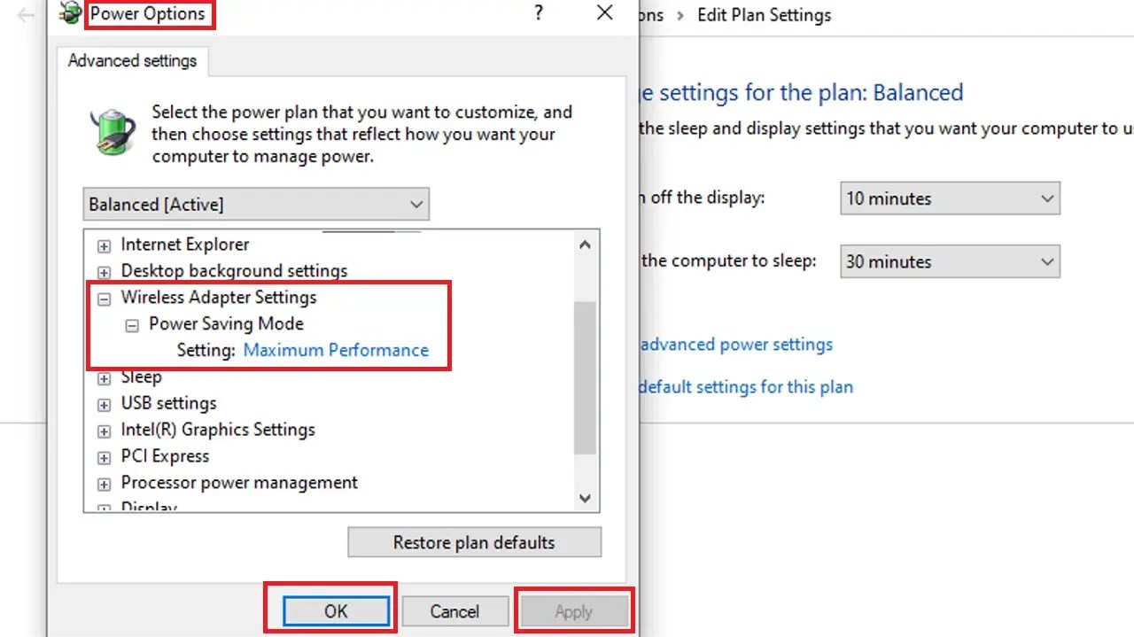Open Edit Plan Settings in the breadcrumb
Viewport: 1134px width, 637px height.
[x=764, y=15]
